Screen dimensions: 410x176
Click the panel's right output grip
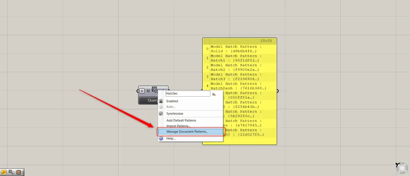pyautogui.click(x=277, y=91)
